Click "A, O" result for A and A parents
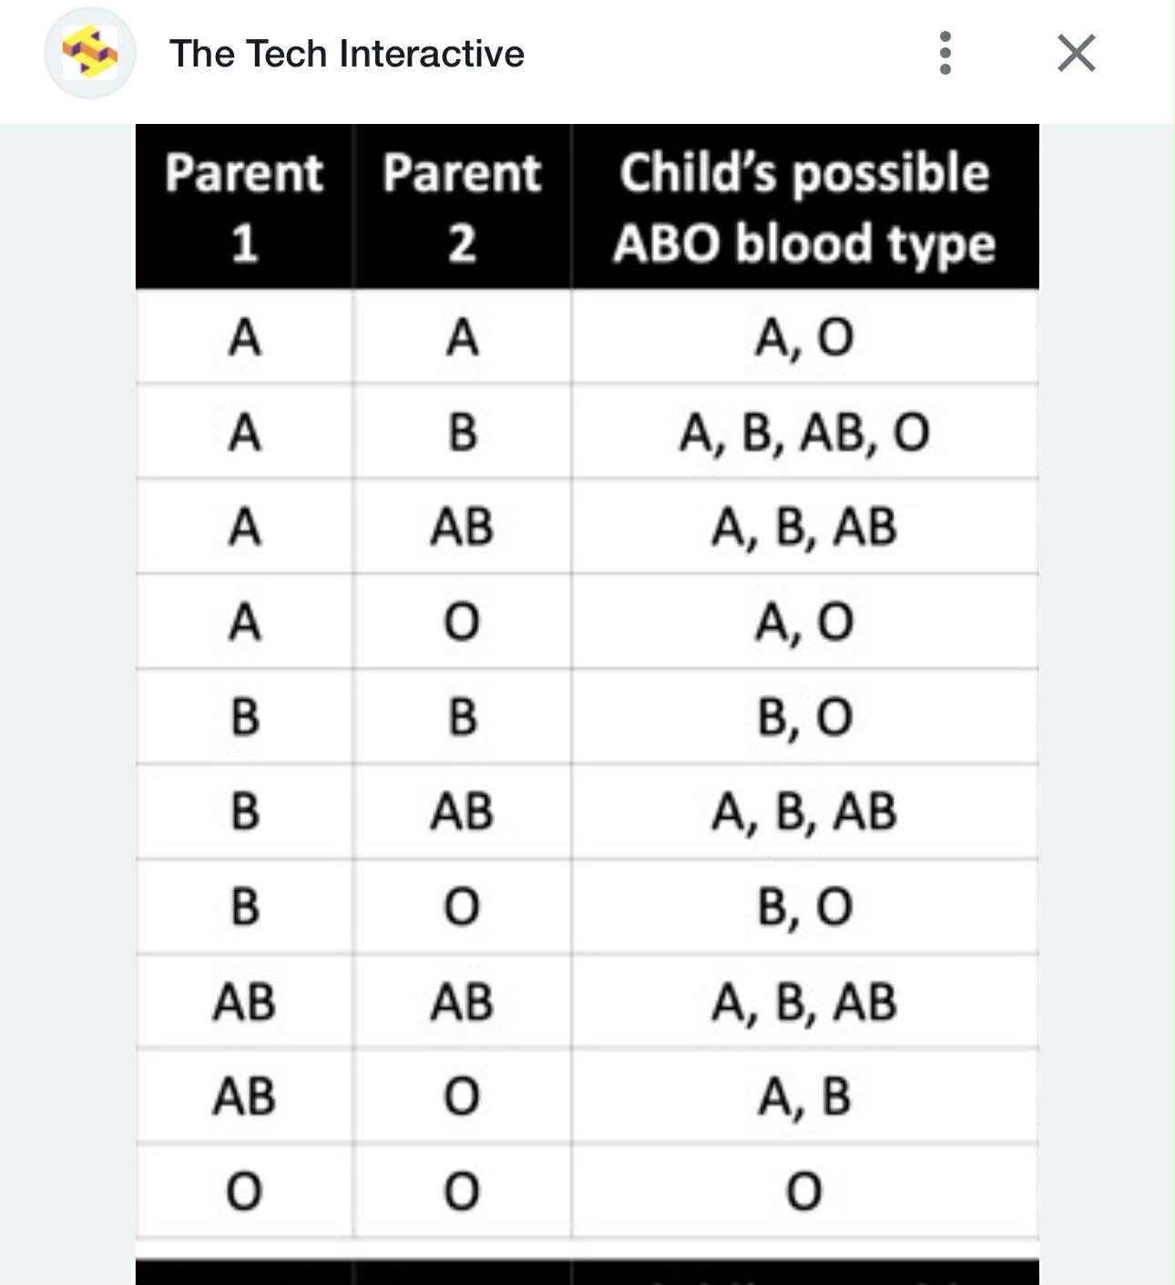Viewport: 1175px width, 1285px height. pos(804,337)
